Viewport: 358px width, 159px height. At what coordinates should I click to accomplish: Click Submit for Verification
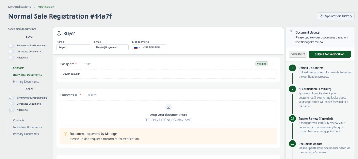pos(330,54)
